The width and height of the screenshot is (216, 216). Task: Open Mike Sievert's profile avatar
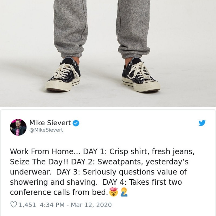[x=18, y=127]
